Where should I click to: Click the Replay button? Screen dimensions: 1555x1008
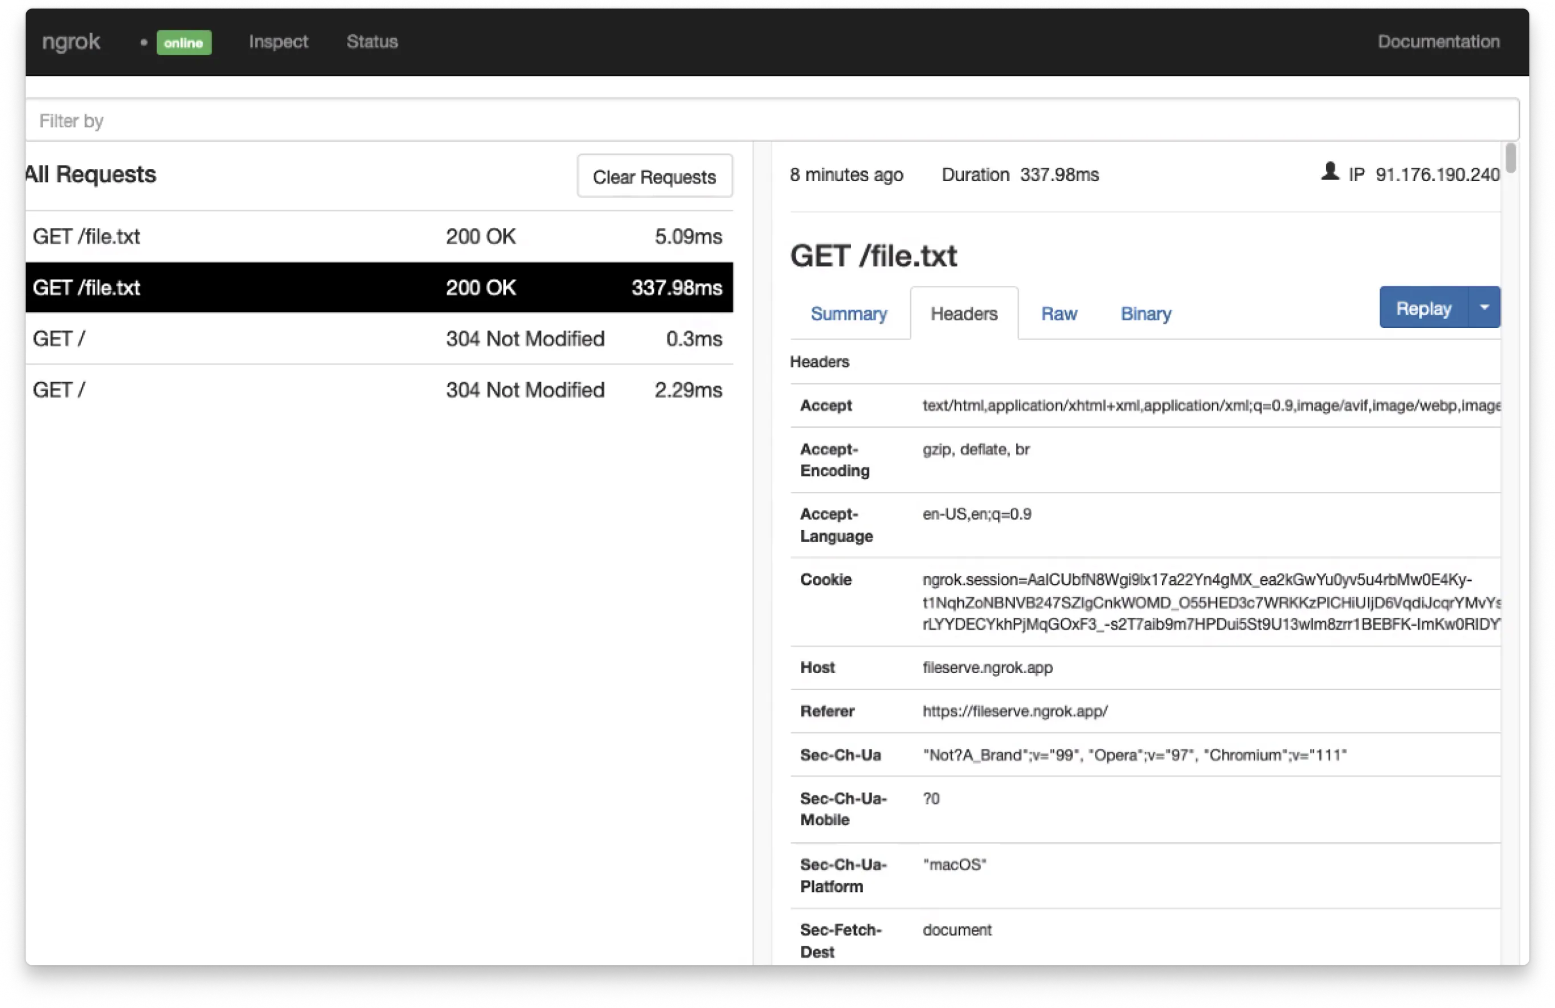pyautogui.click(x=1423, y=308)
